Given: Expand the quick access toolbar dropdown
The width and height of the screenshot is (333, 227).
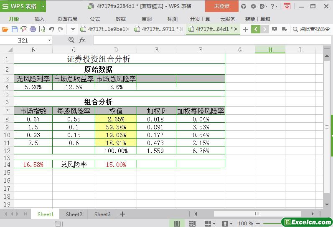Looking at the screenshot, I should tap(73, 29).
